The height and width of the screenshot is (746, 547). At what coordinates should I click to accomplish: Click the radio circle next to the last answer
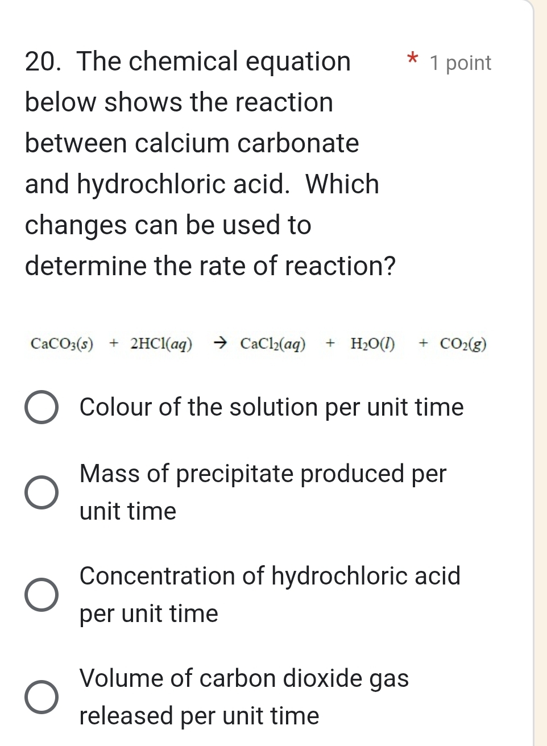click(42, 697)
